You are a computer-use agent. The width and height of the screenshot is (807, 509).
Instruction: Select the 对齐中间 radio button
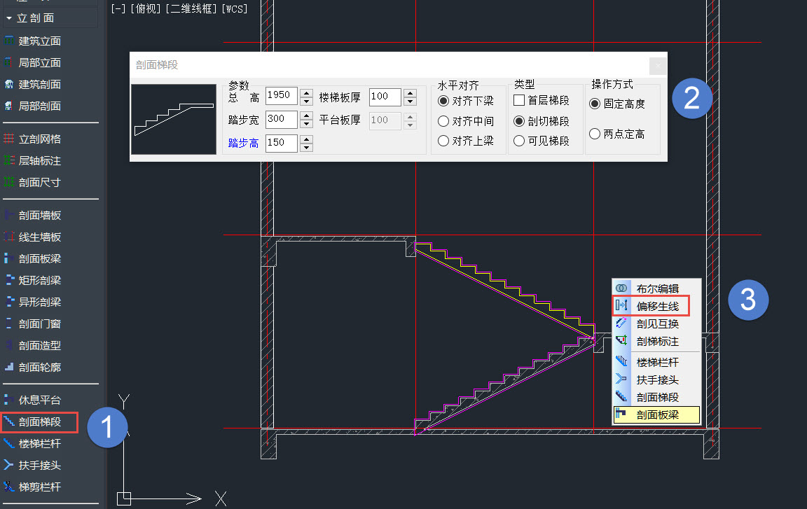point(443,121)
